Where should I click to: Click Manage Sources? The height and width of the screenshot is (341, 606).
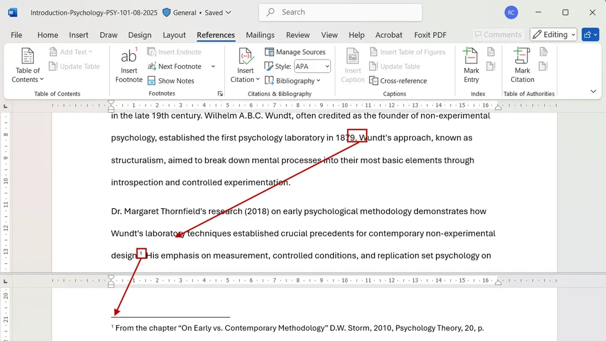coord(295,52)
